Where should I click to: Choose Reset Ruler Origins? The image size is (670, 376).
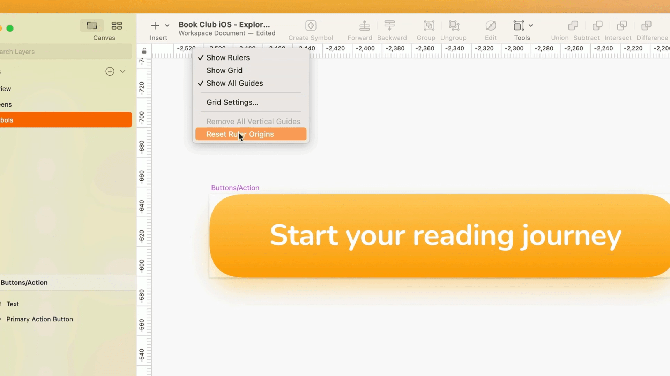(240, 134)
